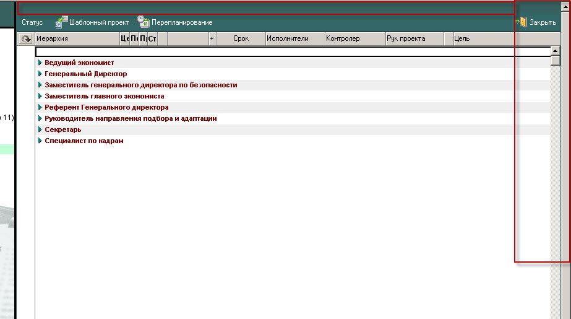Viewport: 571px width, 319px height.
Task: Select Заместитель генерального директора по безопасности row
Action: click(140, 85)
